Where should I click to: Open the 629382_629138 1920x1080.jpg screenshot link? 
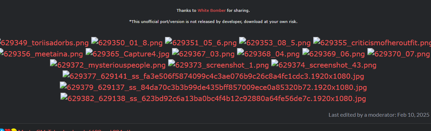pyautogui.click(x=213, y=99)
